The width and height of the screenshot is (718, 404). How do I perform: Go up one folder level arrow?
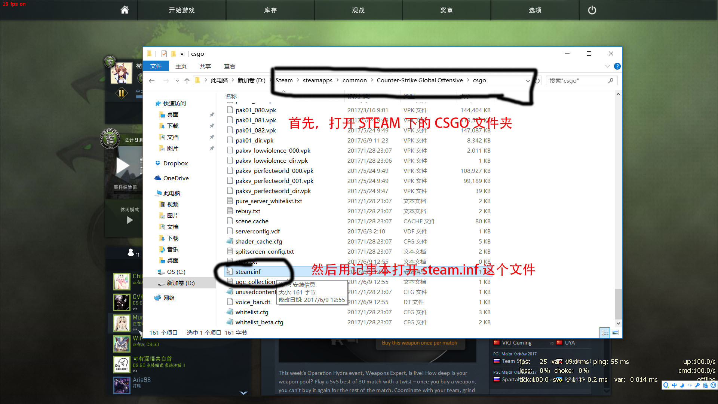[x=187, y=80]
